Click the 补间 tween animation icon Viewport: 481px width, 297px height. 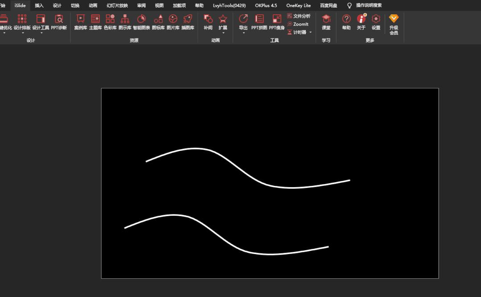[x=208, y=22]
